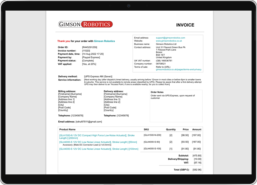Click the company number 08708521
Image resolution: width=257 pixels, height=185 pixels.
161,64
